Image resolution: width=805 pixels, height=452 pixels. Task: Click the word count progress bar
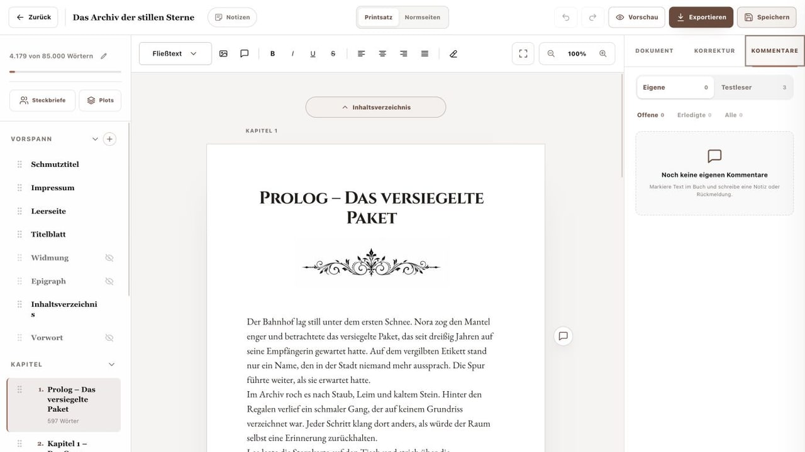point(65,72)
